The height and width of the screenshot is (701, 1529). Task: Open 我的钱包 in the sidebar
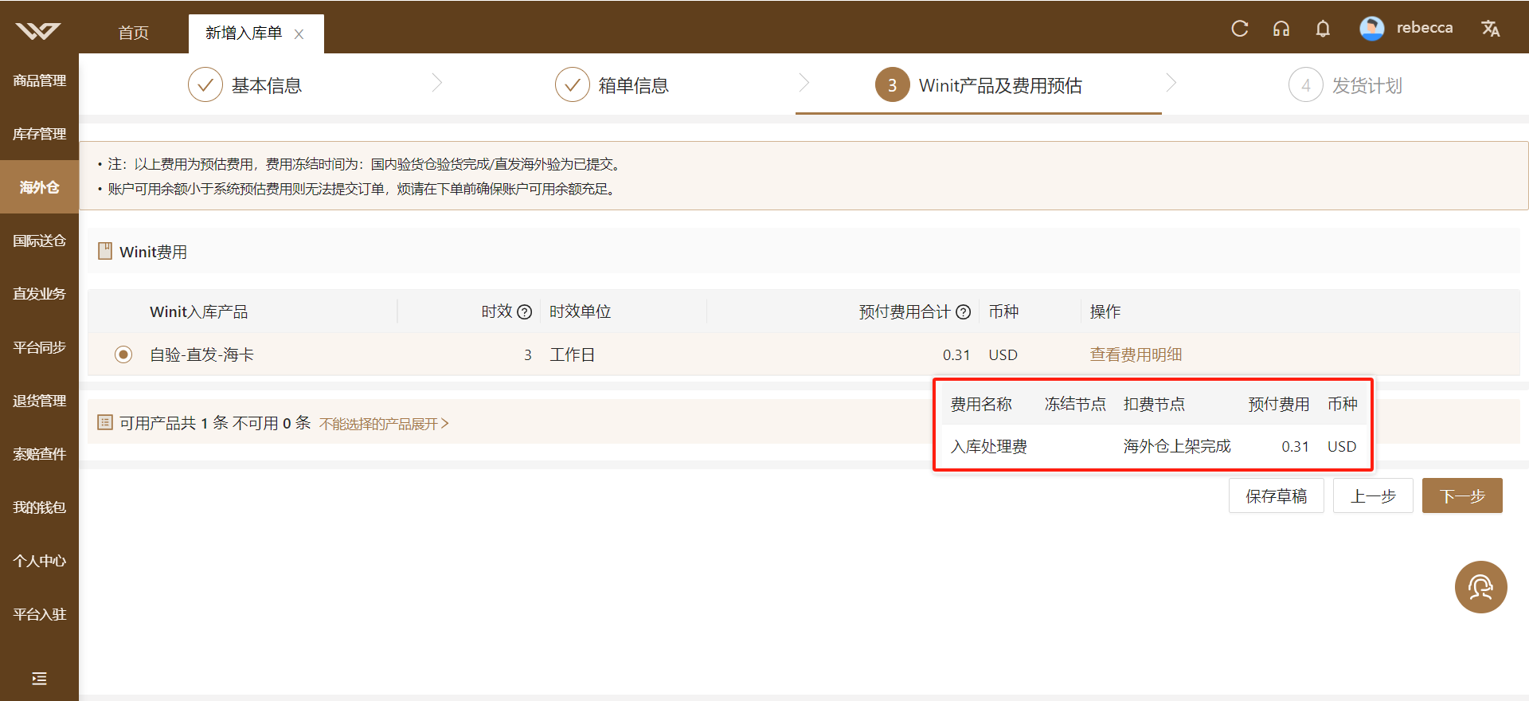tap(39, 507)
